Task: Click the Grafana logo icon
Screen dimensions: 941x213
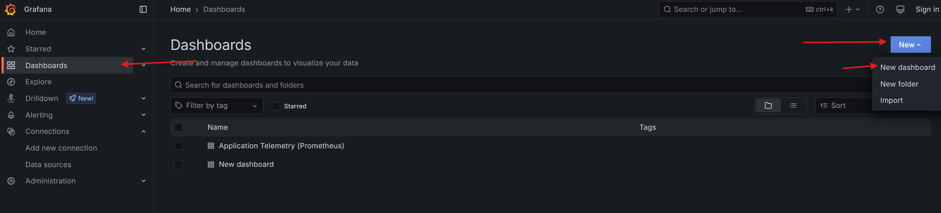Action: pyautogui.click(x=10, y=9)
